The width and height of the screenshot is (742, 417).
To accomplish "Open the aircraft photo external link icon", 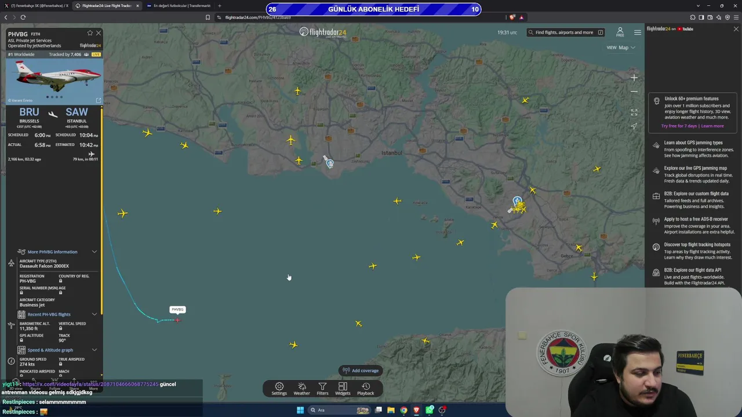I will click(98, 100).
